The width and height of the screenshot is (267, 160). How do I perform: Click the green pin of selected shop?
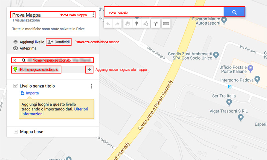tap(15, 70)
